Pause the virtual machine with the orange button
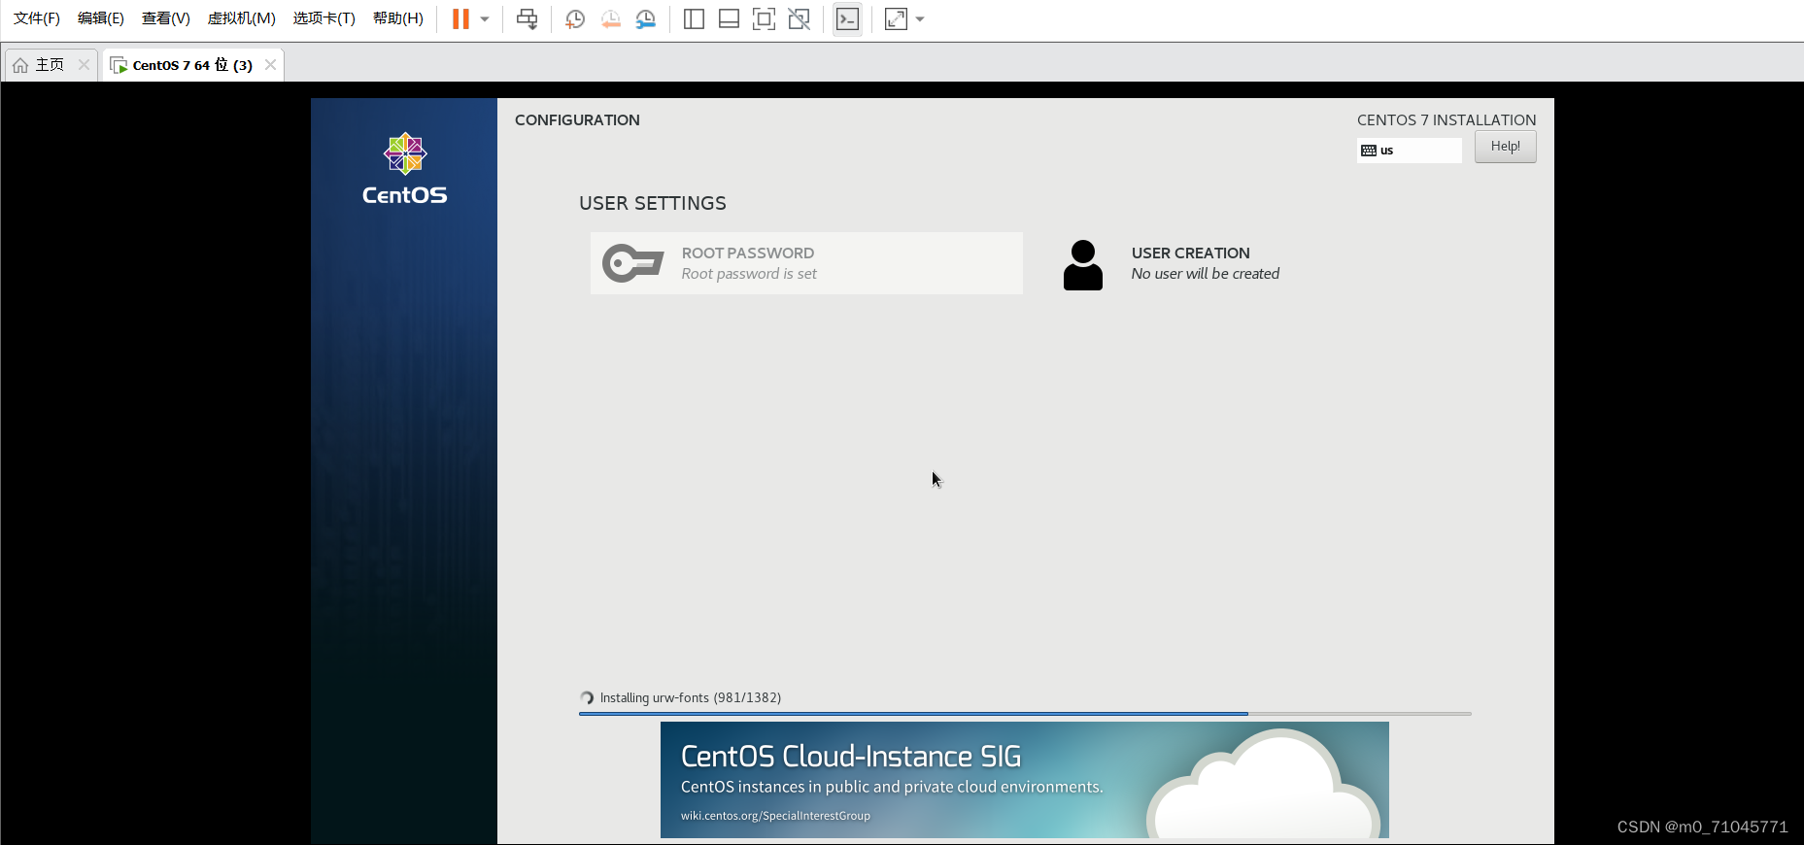1804x845 pixels. [460, 18]
